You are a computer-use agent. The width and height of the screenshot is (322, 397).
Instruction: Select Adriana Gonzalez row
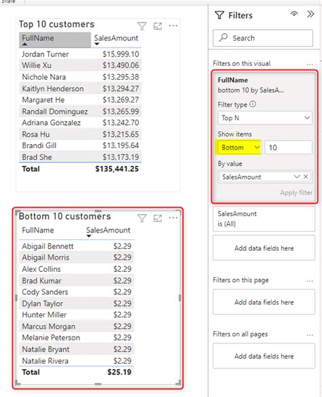(x=80, y=122)
